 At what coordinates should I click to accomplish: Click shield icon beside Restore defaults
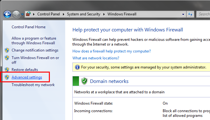7,70
